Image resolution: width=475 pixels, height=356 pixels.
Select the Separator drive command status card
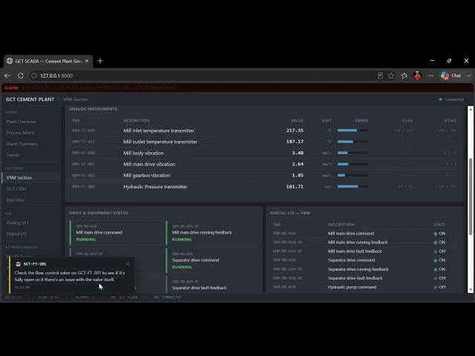[212, 260]
